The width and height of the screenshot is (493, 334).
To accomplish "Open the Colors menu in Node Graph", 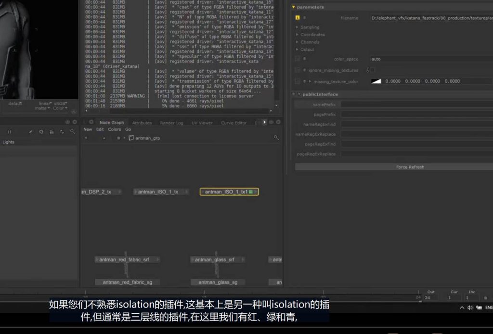I will click(115, 129).
